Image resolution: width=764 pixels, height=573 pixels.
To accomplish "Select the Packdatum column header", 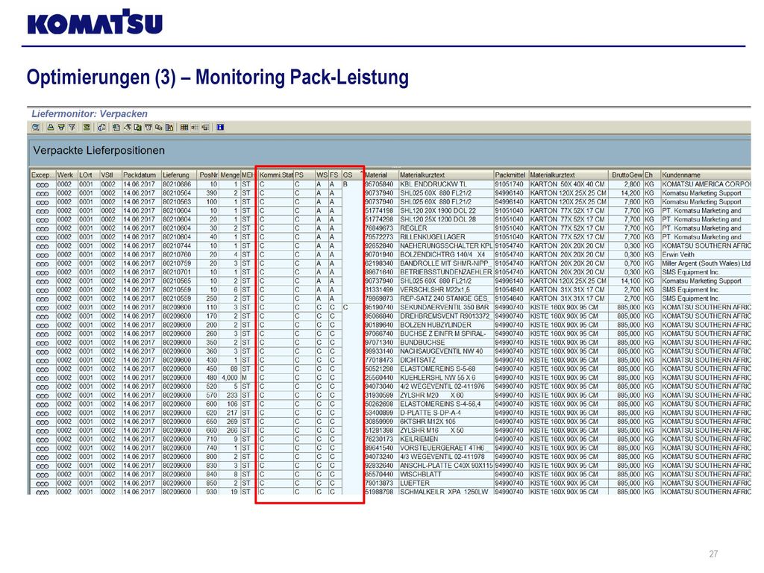I will click(x=141, y=175).
